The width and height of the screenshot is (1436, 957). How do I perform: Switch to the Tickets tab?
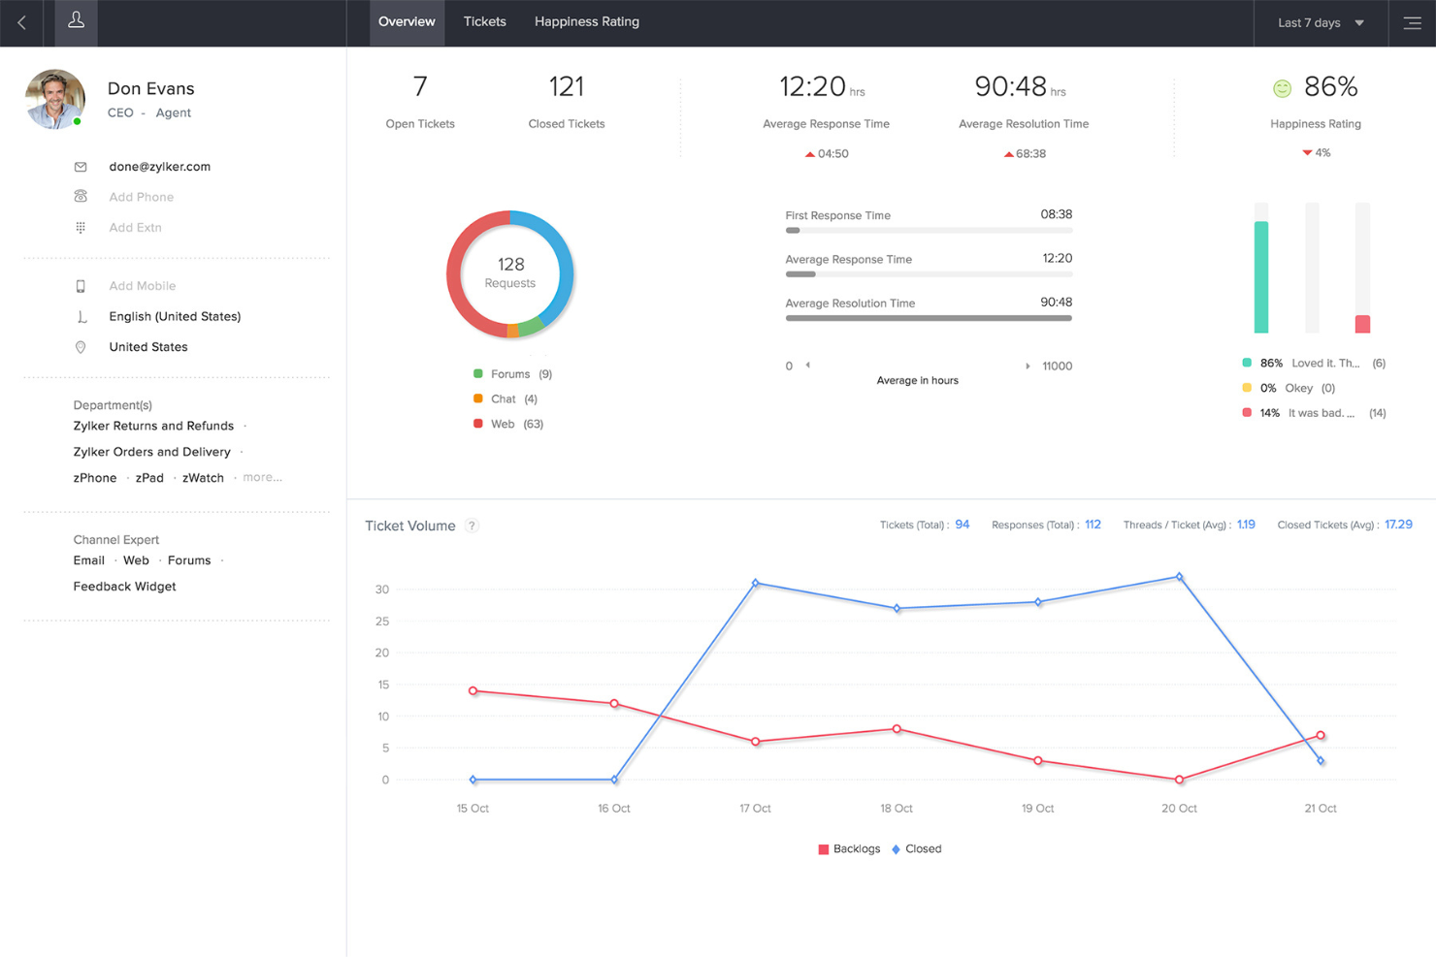[x=484, y=21]
